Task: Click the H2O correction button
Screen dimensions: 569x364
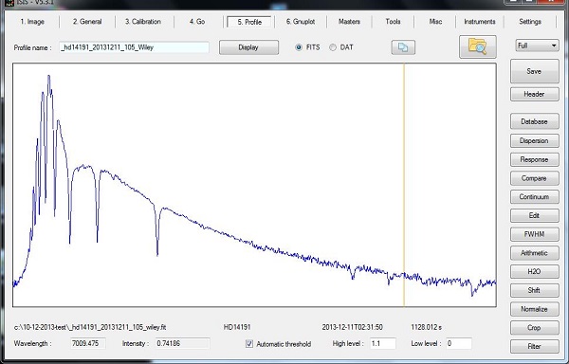Action: 534,271
